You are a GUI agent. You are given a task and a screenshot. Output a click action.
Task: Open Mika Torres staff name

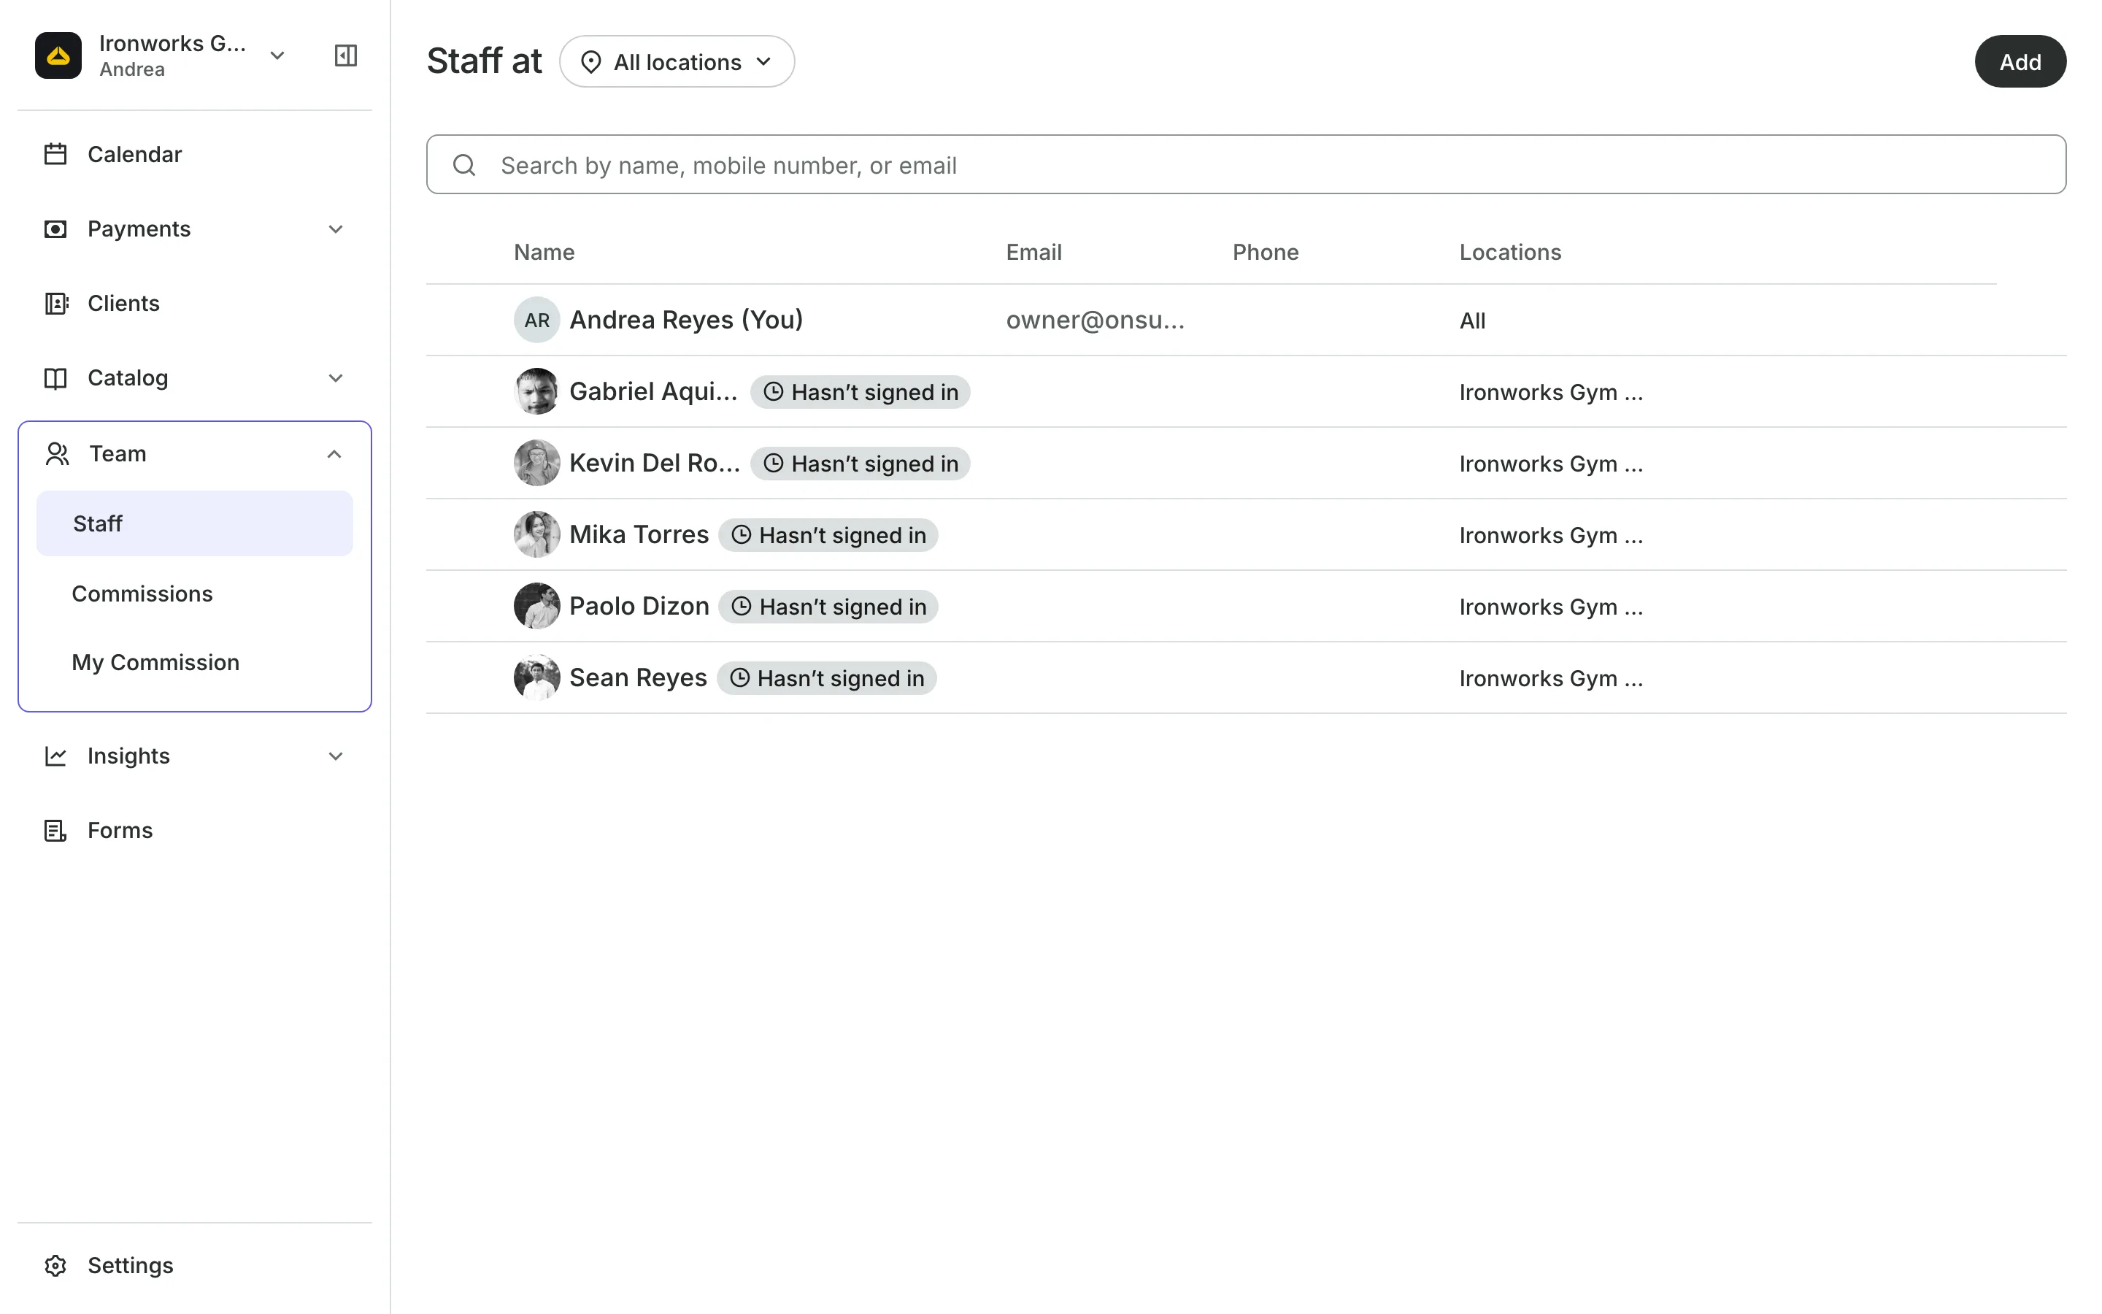(639, 534)
